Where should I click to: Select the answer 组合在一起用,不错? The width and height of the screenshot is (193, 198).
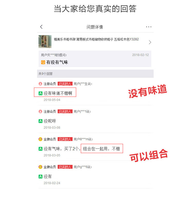pos(101,149)
